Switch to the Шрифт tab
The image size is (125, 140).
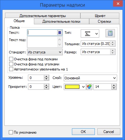tap(100, 16)
